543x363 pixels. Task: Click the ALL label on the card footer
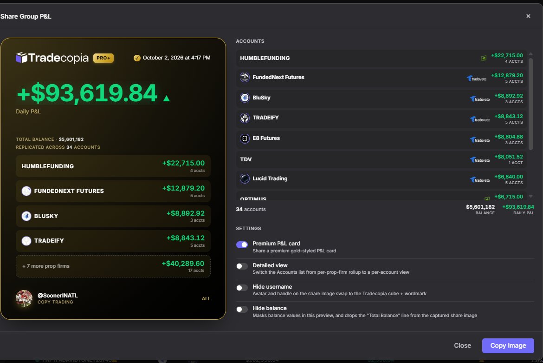pyautogui.click(x=206, y=299)
